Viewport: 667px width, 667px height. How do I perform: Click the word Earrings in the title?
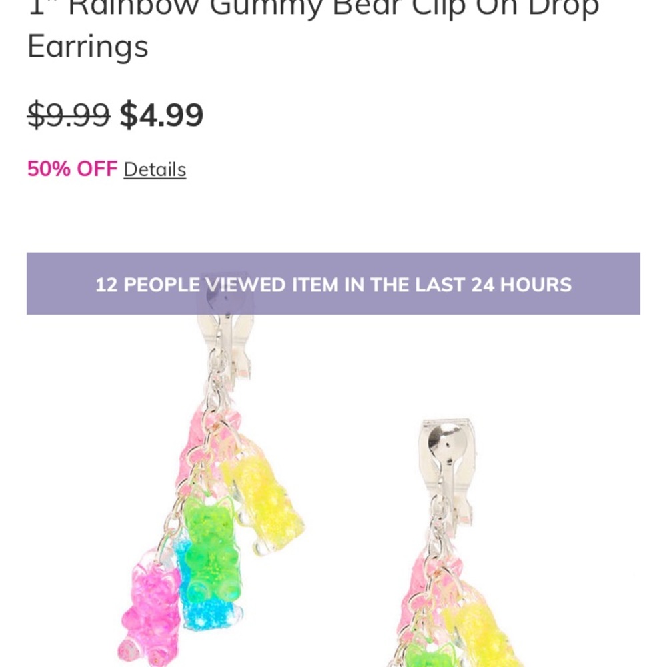(88, 47)
